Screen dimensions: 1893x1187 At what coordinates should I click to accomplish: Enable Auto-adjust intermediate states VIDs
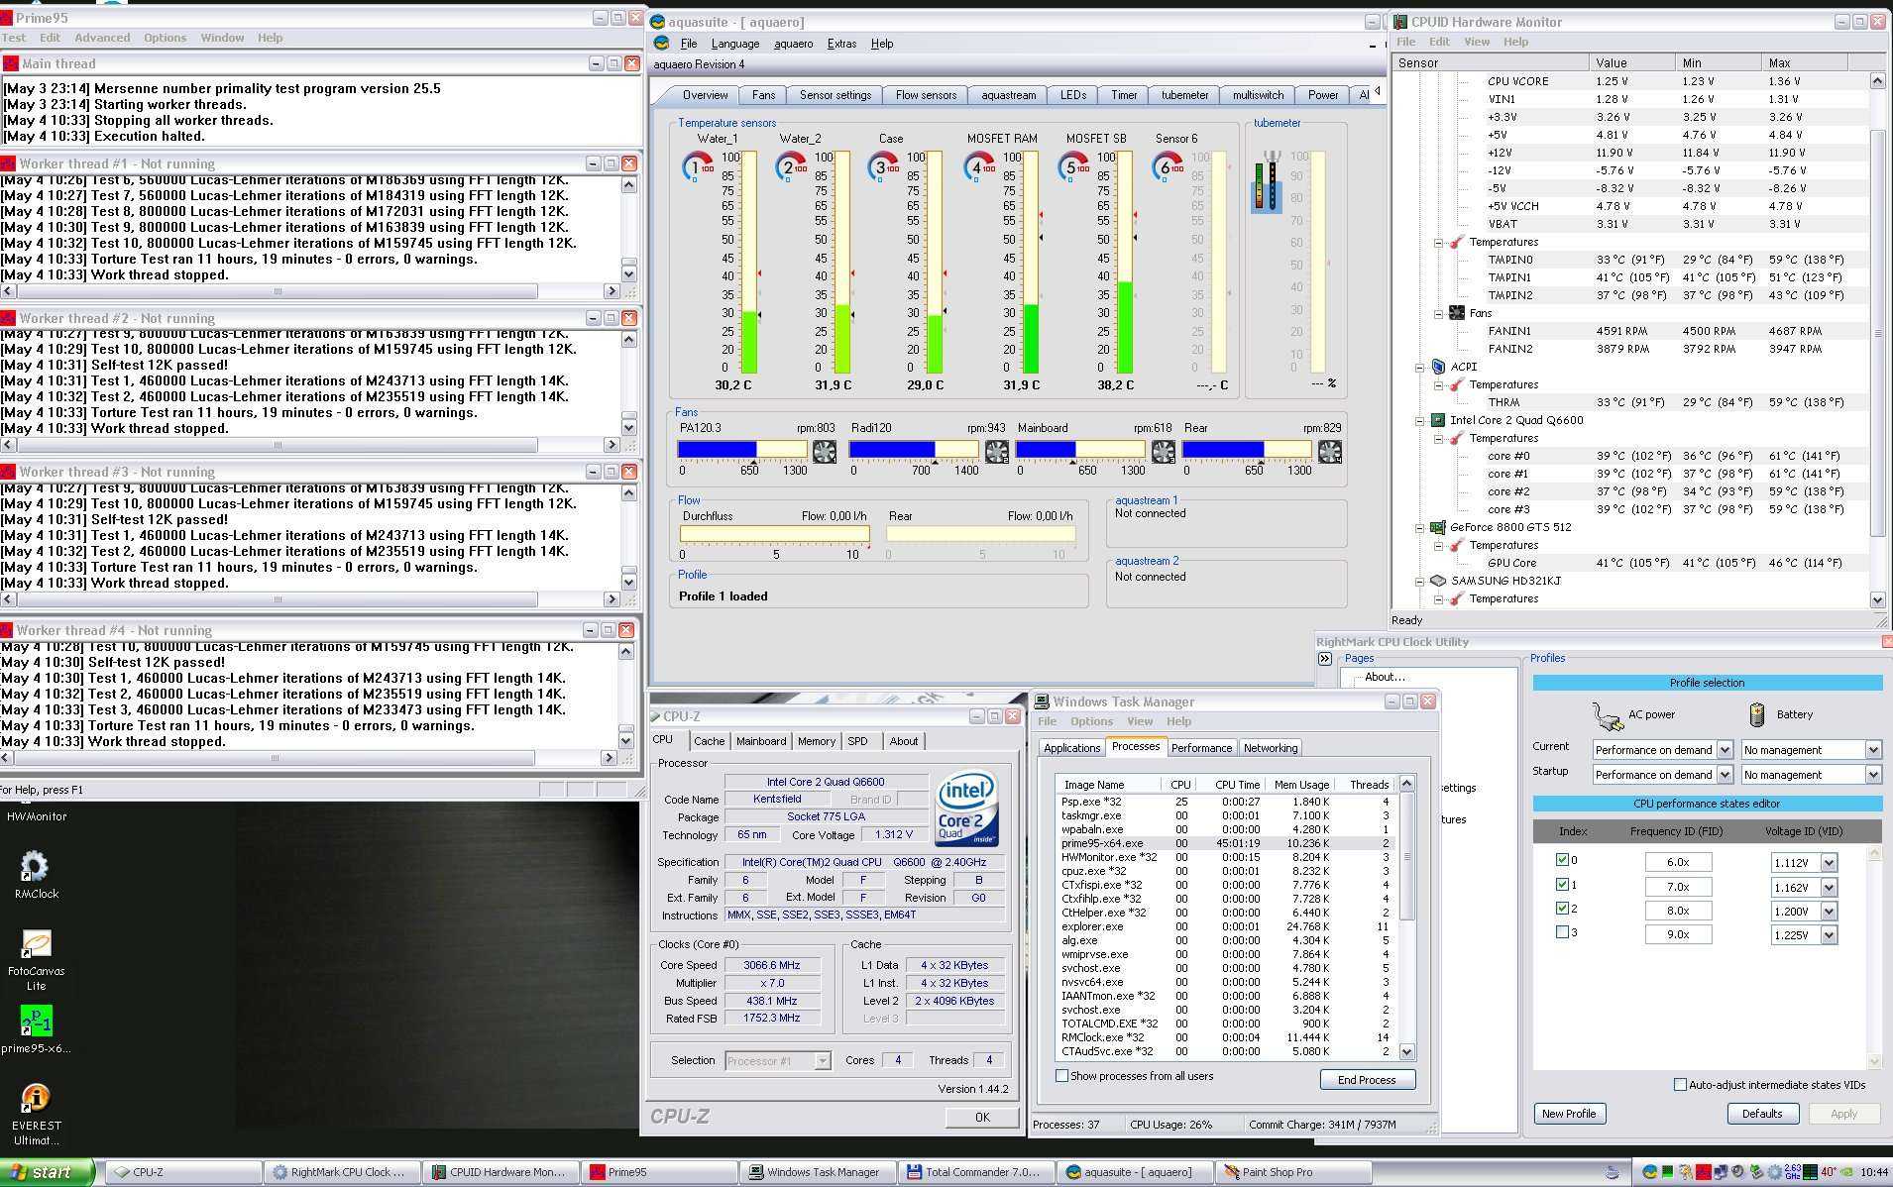point(1680,1085)
